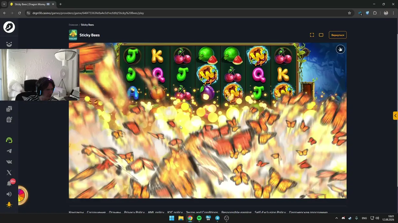Reload the current page

tap(19, 13)
